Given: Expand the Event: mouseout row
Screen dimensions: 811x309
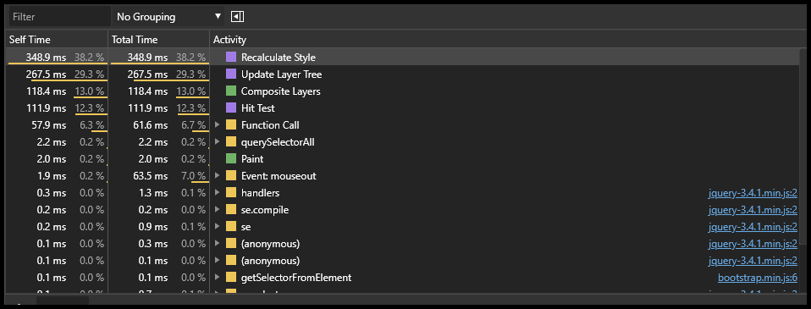Looking at the screenshot, I should pyautogui.click(x=218, y=176).
